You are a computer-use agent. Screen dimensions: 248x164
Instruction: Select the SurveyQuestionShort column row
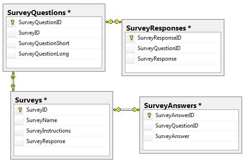(x=54, y=43)
